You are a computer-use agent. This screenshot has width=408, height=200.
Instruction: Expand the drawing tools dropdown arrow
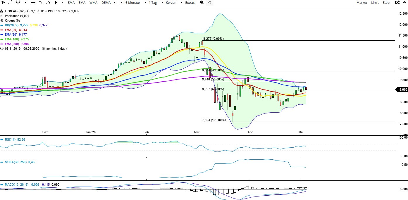tap(62, 3)
